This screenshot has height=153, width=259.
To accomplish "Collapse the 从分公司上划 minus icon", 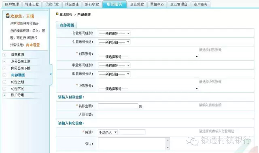I will pyautogui.click(x=4, y=62).
